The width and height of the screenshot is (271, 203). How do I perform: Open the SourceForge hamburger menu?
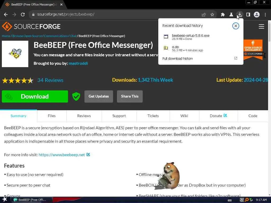(x=261, y=26)
